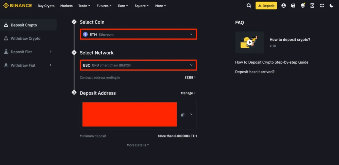Expand the Trade menu
This screenshot has width=339, height=165.
[x=84, y=6]
